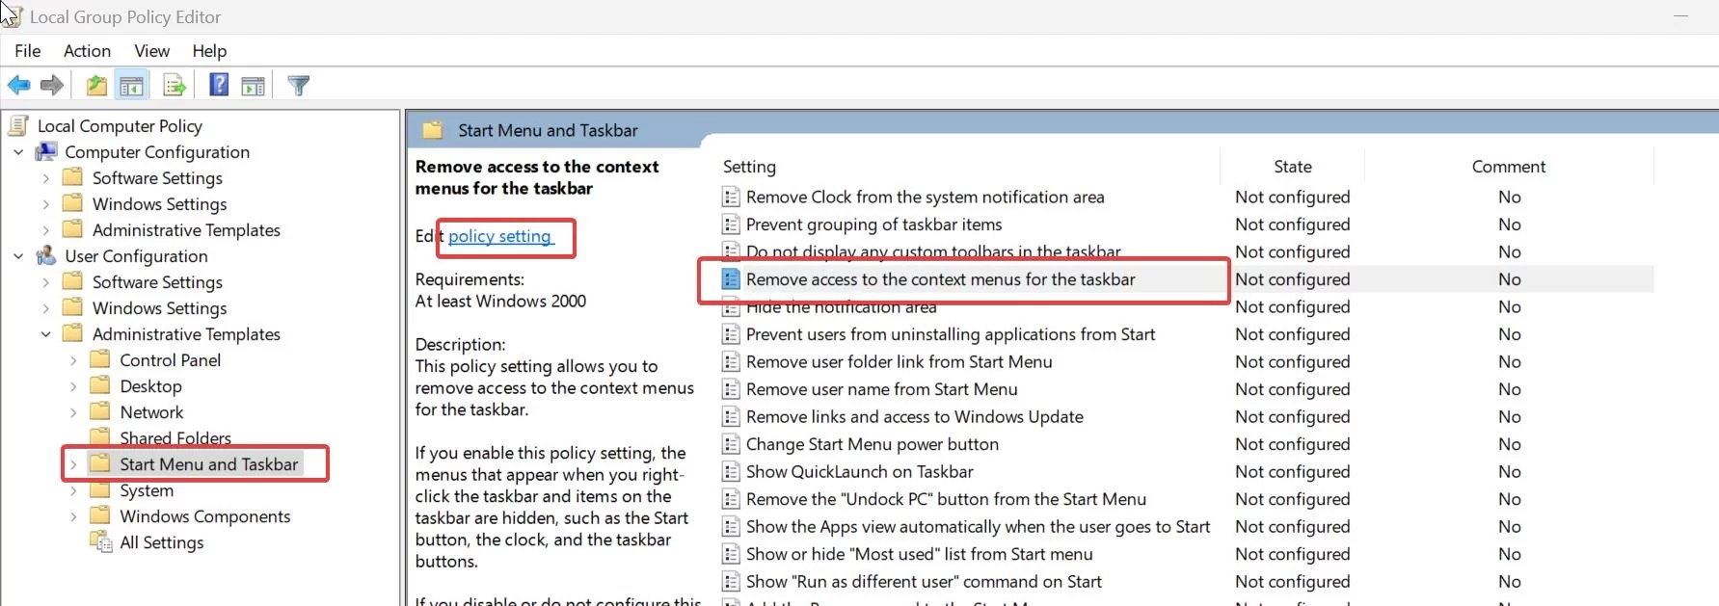
Task: Click policy icon beside Show QuickLaunch on Taskbar
Action: tap(731, 471)
